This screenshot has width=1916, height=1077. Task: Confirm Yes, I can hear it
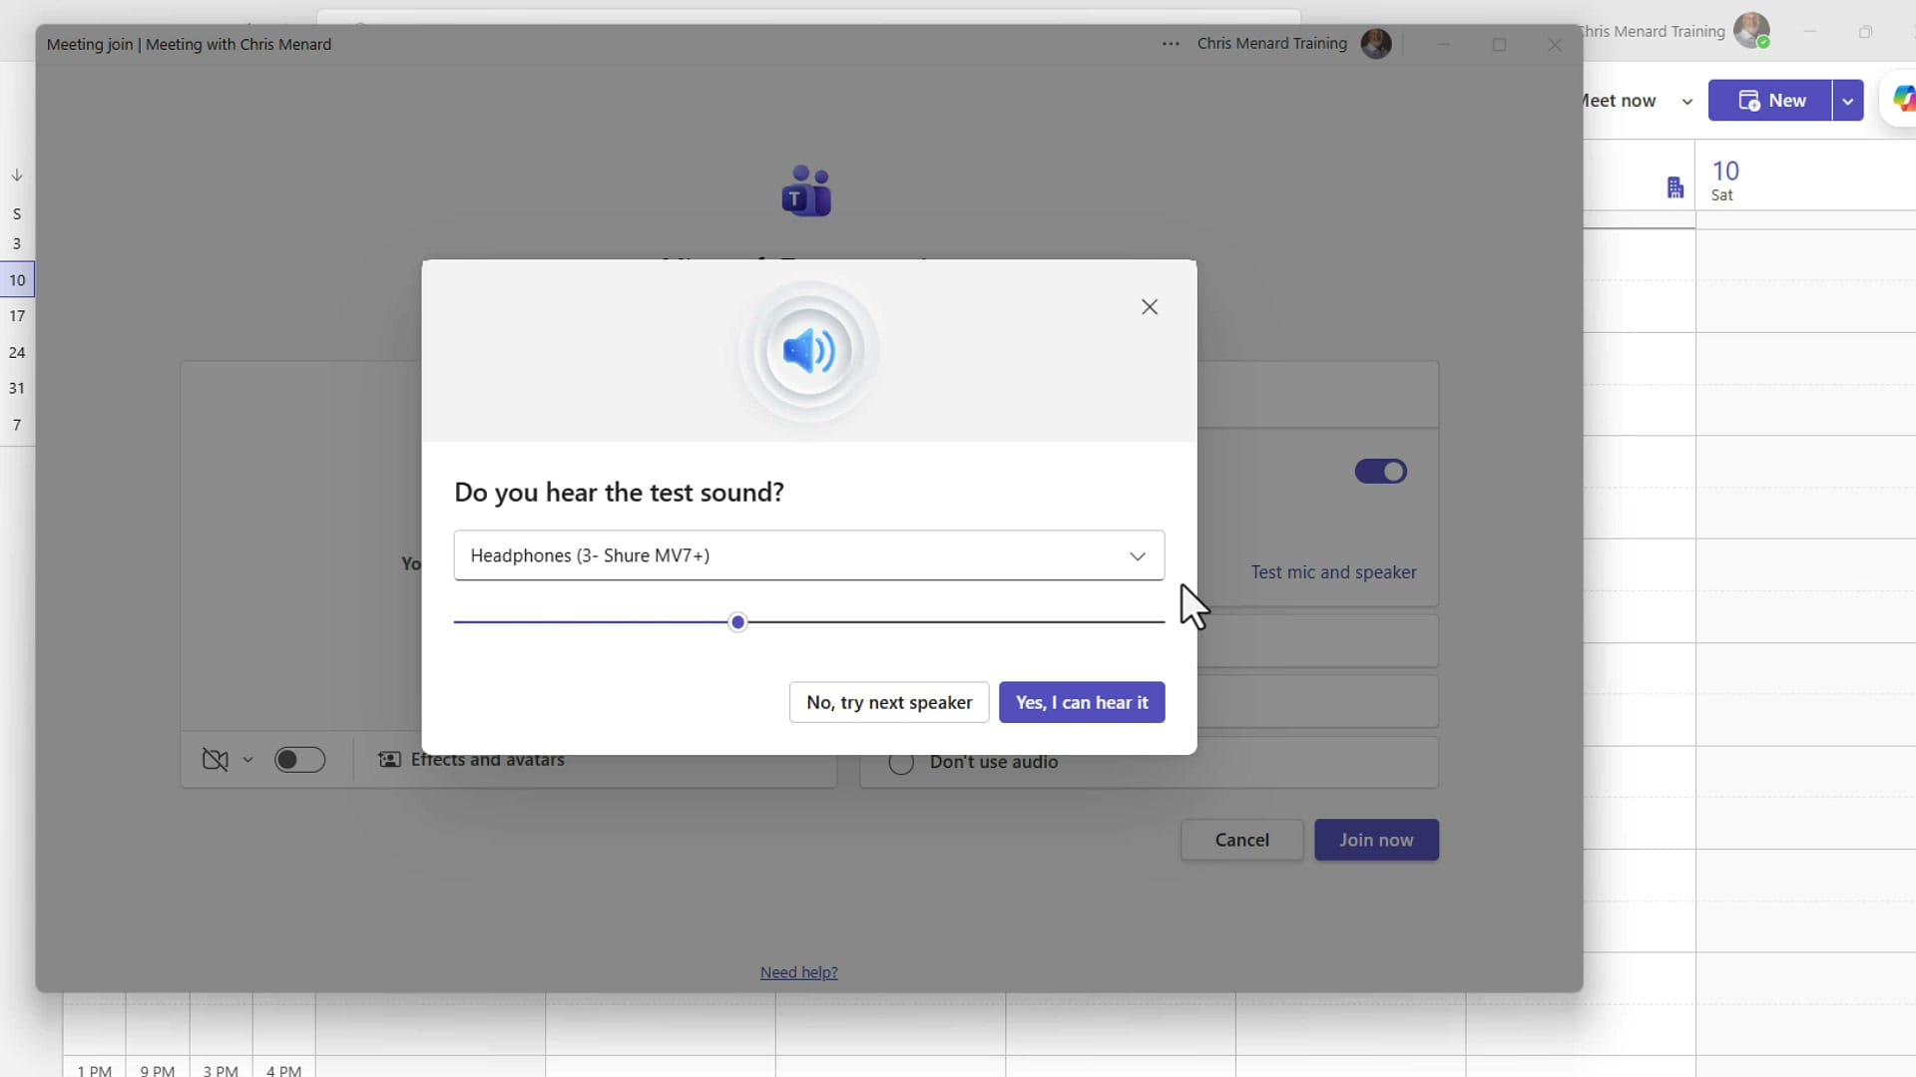pos(1082,702)
